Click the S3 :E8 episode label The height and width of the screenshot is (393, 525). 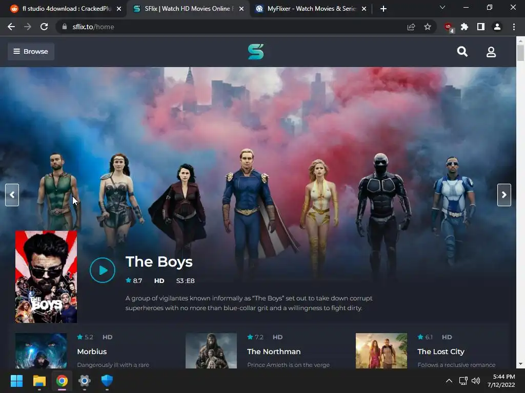[x=186, y=281]
